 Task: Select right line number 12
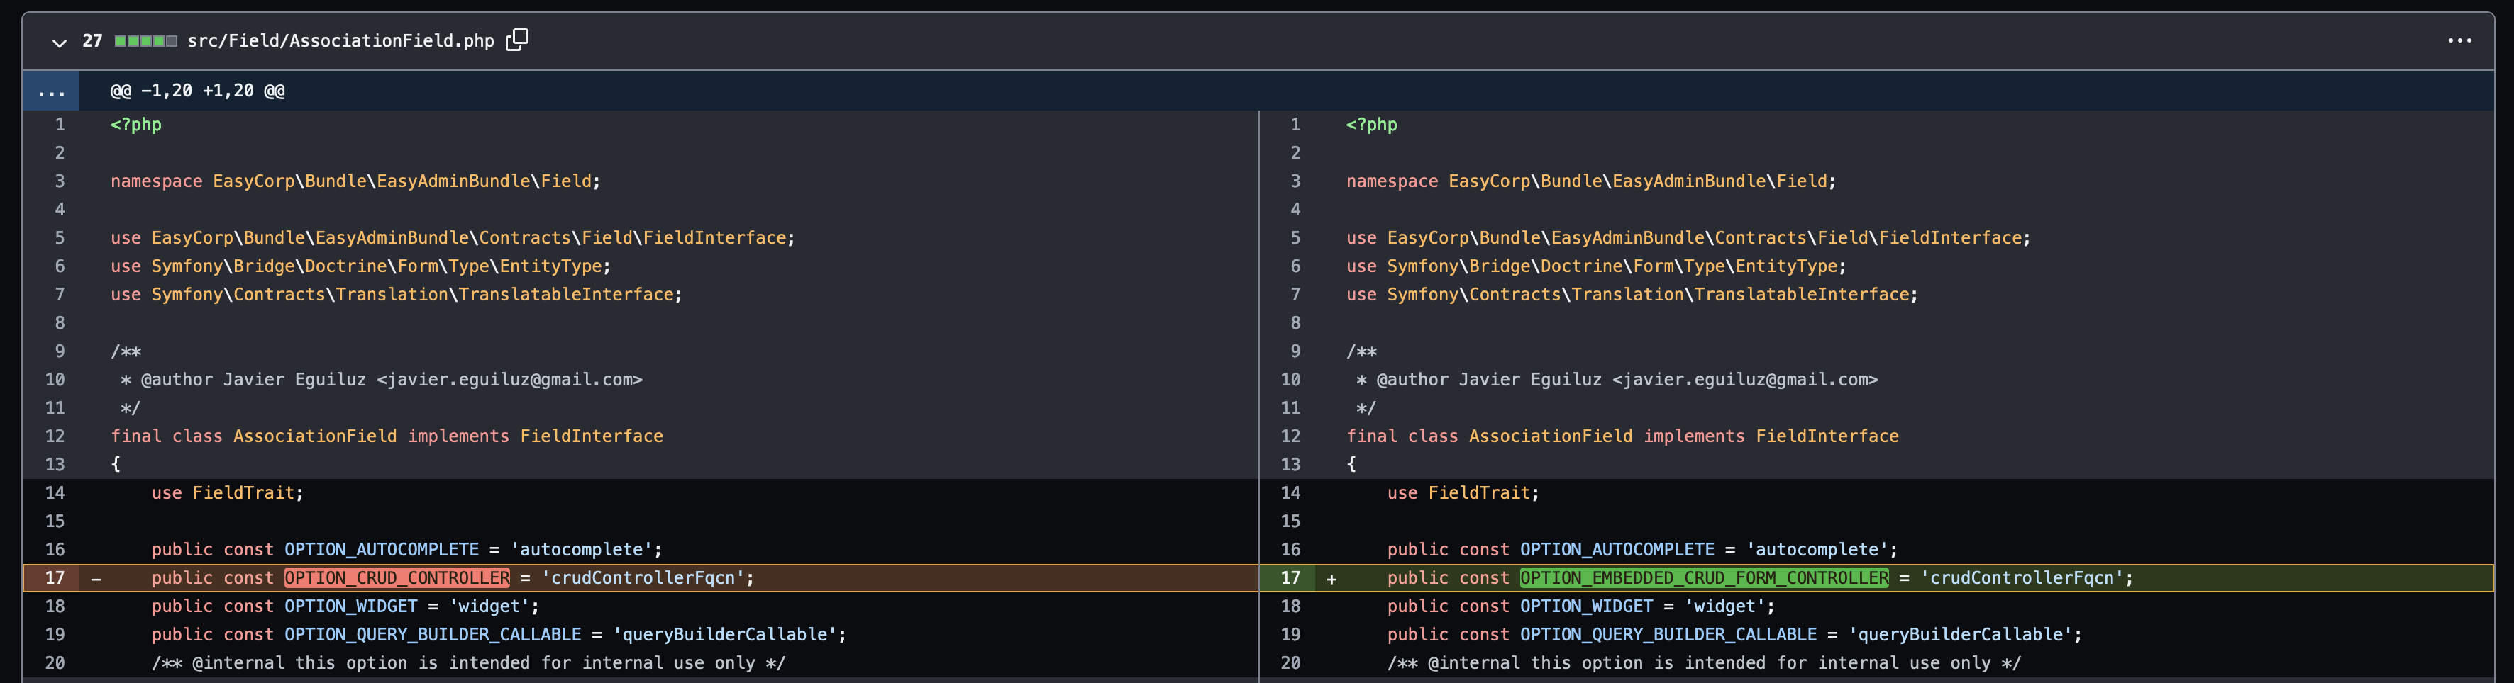point(1291,436)
